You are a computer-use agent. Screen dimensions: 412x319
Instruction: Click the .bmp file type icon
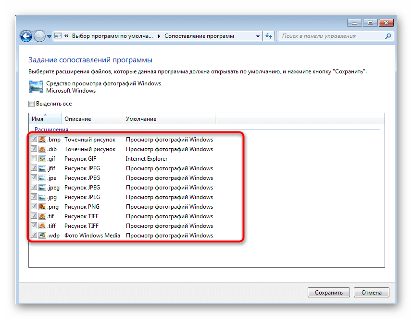pyautogui.click(x=42, y=140)
